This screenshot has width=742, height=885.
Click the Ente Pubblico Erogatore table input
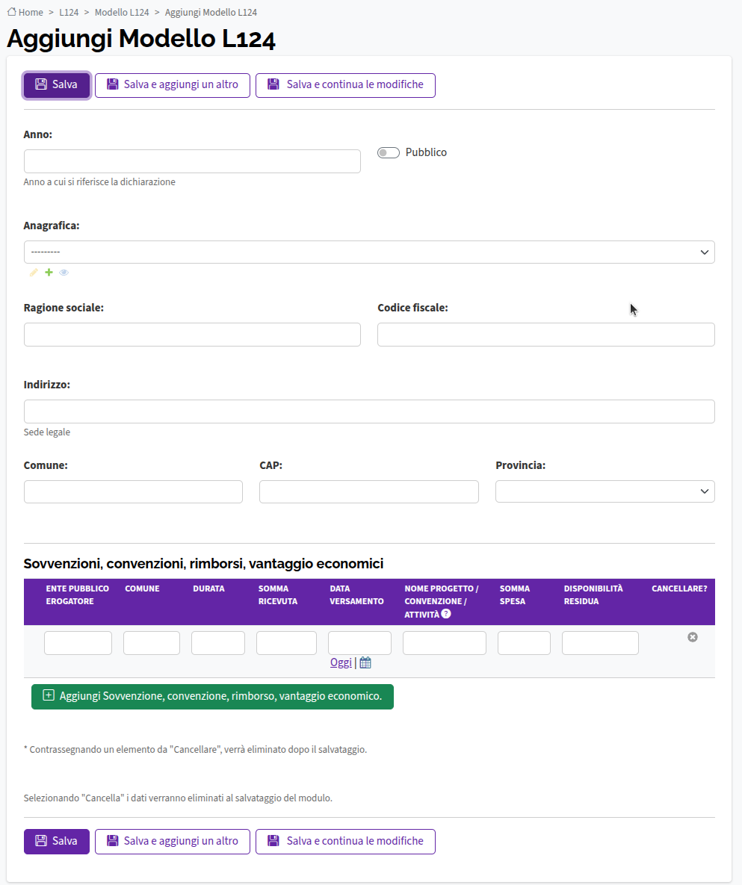pos(78,643)
